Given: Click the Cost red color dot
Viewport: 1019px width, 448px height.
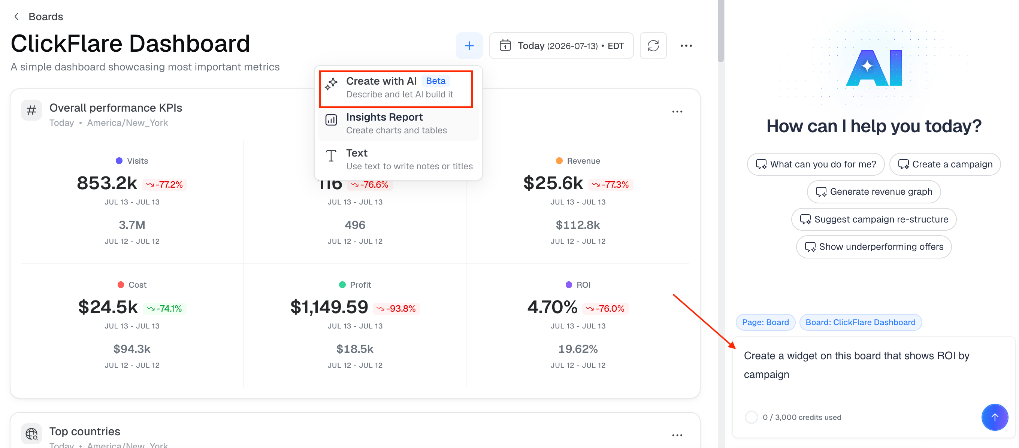Looking at the screenshot, I should tap(121, 285).
